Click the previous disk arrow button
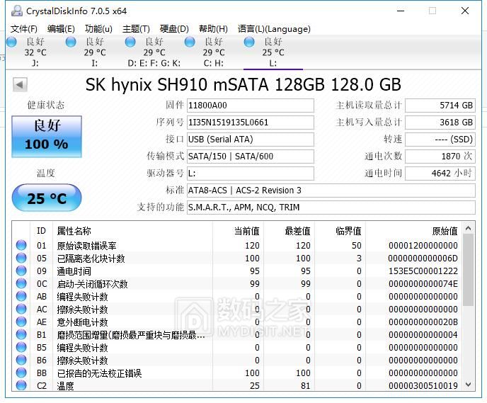 20,84
